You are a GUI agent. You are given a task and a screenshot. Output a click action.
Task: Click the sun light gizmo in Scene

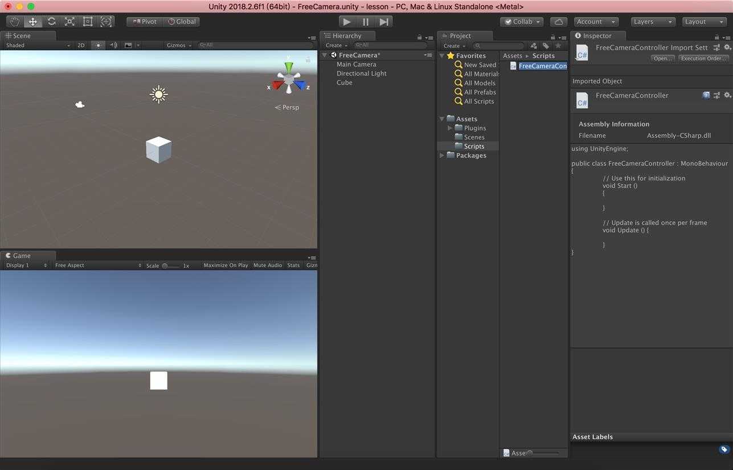(158, 94)
